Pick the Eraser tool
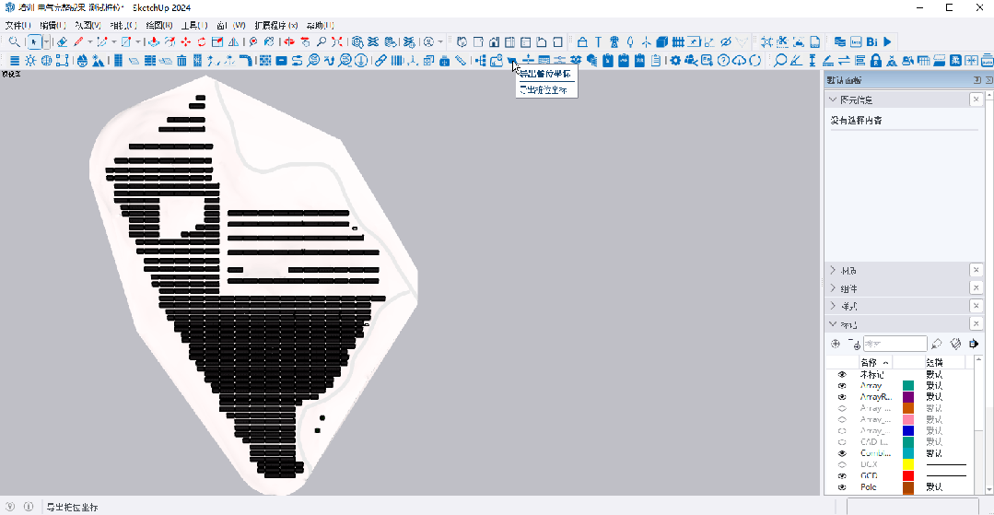This screenshot has height=515, width=994. tap(63, 41)
